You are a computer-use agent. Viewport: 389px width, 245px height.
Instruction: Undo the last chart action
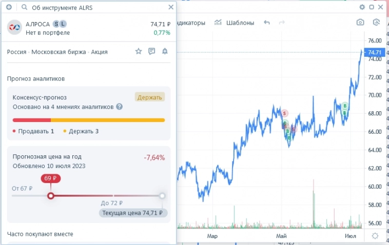(266, 23)
